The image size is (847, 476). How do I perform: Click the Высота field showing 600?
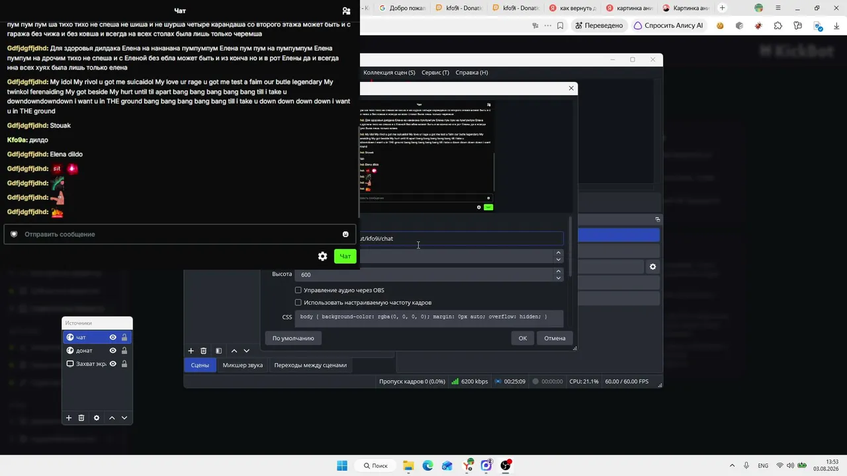tap(424, 274)
